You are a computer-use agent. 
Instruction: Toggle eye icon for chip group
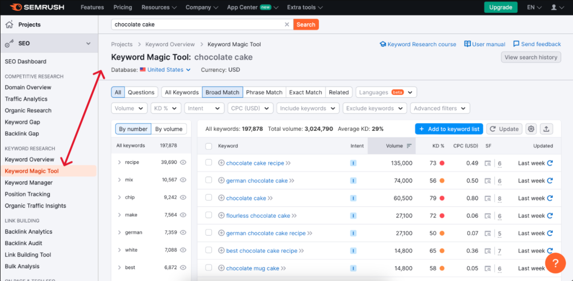click(x=183, y=197)
